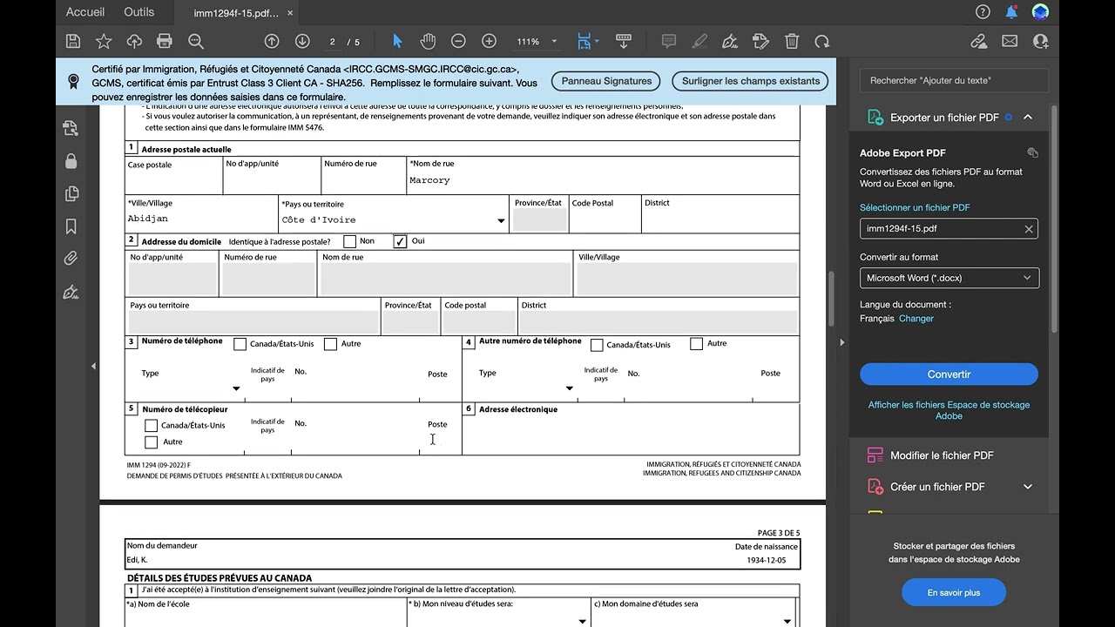Click the blue 'Convertir' button

(x=949, y=374)
